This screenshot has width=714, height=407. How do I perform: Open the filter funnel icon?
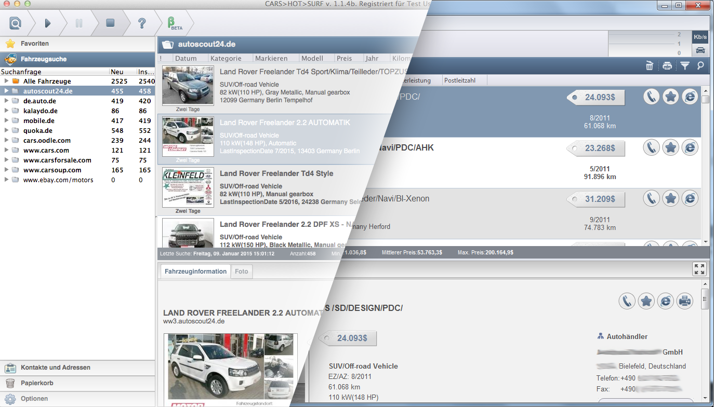point(685,65)
